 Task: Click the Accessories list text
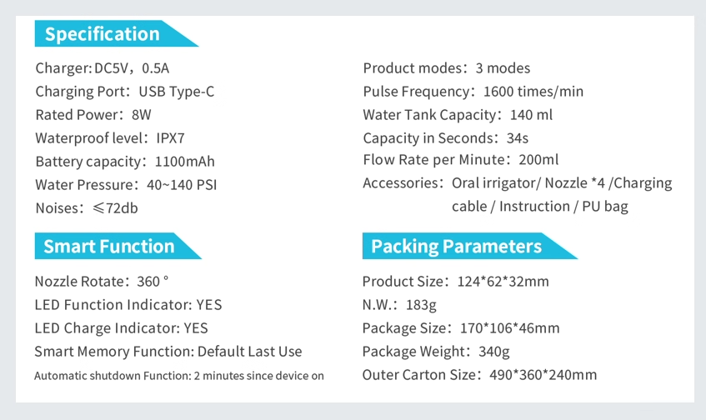(518, 194)
